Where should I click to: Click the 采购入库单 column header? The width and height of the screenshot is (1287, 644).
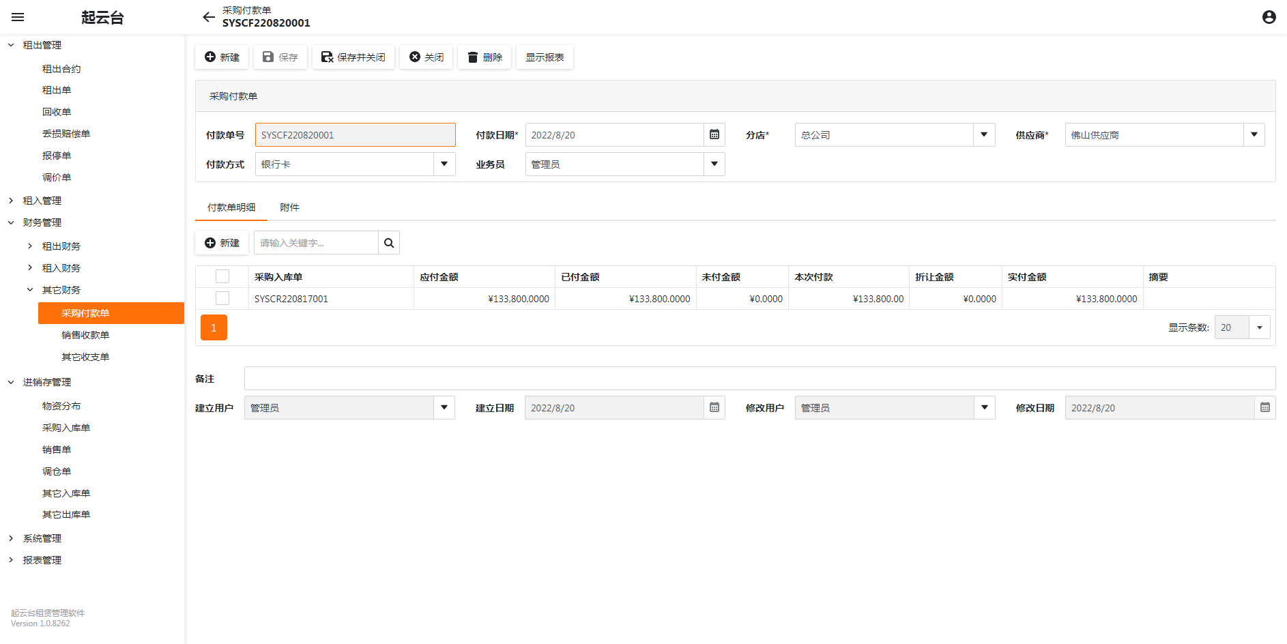coord(332,277)
